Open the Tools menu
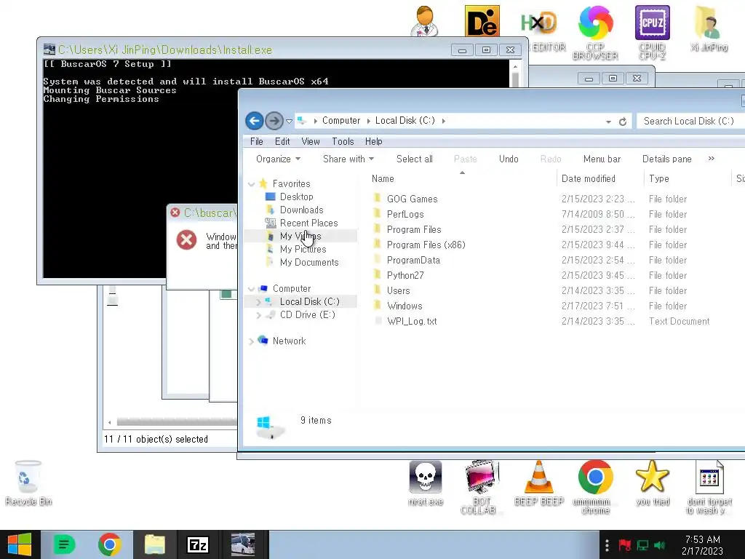Viewport: 745px width, 559px height. (343, 142)
